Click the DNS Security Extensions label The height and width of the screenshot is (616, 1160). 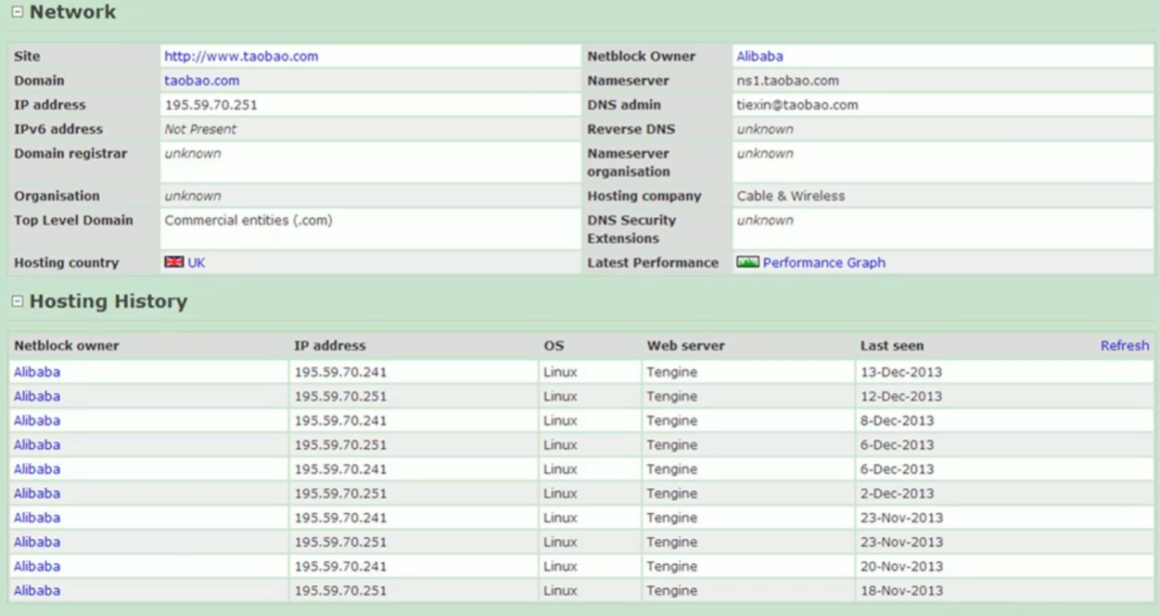(632, 229)
